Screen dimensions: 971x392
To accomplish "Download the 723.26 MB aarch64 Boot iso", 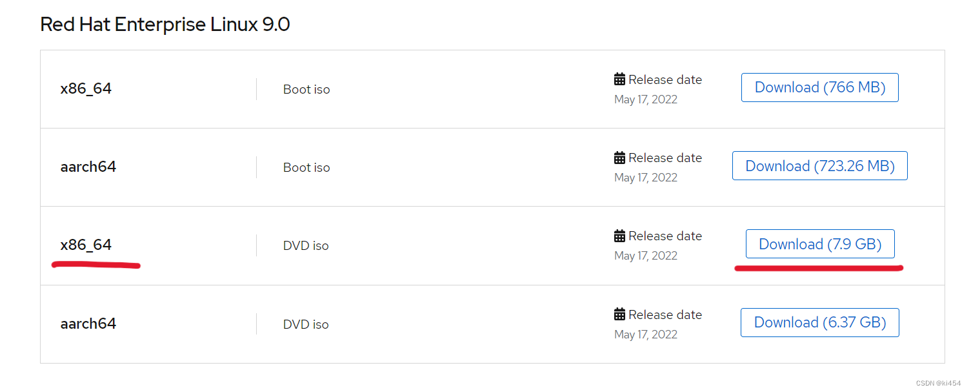I will pos(819,165).
